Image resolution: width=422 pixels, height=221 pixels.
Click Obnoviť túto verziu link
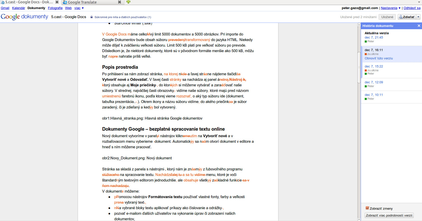click(379, 58)
